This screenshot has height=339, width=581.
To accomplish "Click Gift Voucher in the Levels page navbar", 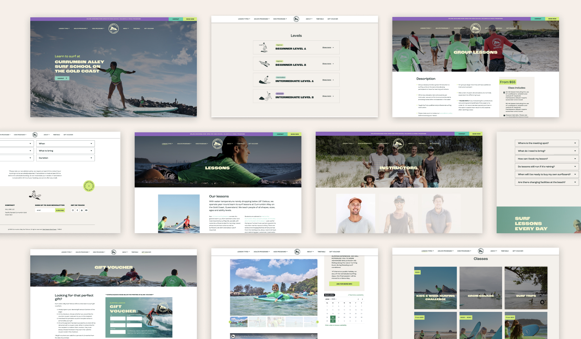I will [x=333, y=19].
